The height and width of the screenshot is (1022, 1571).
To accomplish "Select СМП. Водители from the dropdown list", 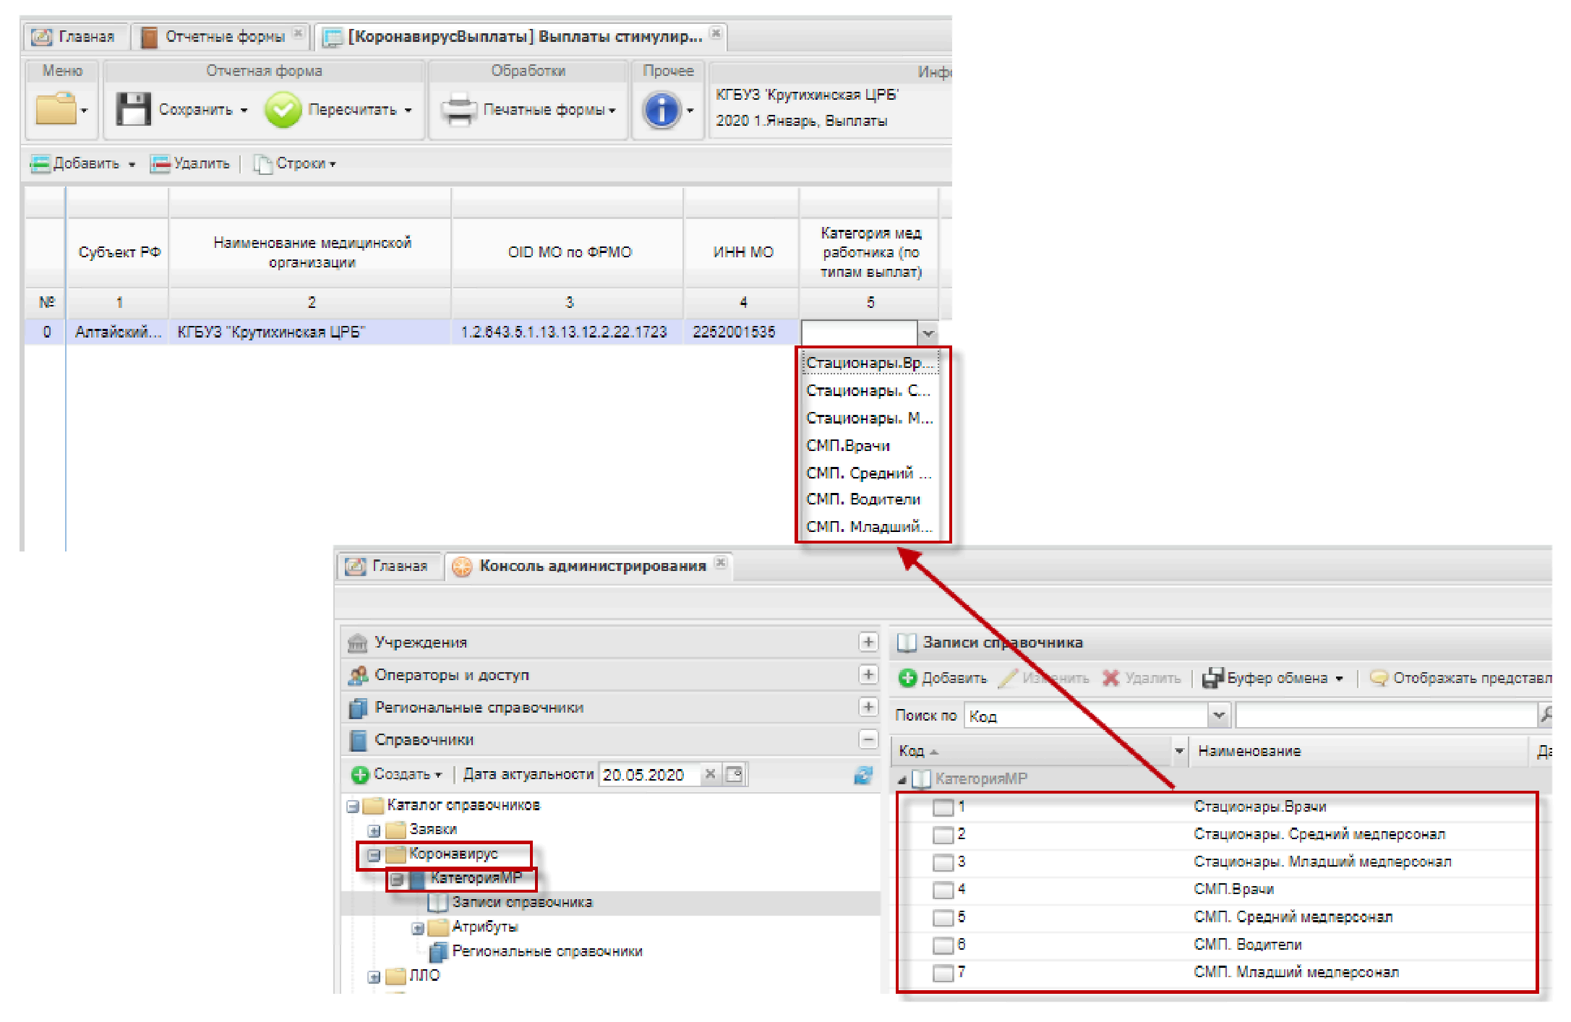I will coord(863,499).
